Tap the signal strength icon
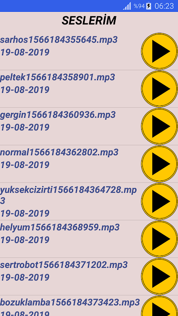 (127, 6)
